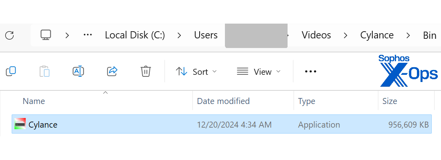Open the View dropdown menu
Image resolution: width=441 pixels, height=160 pixels.
click(258, 72)
